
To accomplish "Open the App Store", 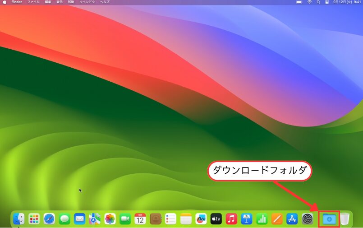I will (292, 219).
